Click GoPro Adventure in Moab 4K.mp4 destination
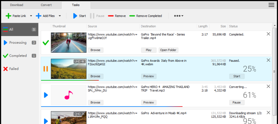This screenshot has width=278, height=124. [164, 113]
